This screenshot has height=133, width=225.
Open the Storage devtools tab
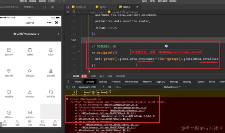pos(174,82)
